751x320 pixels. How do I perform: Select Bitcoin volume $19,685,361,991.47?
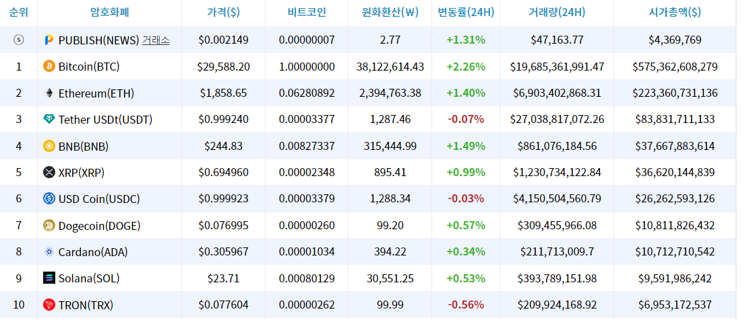tap(557, 67)
